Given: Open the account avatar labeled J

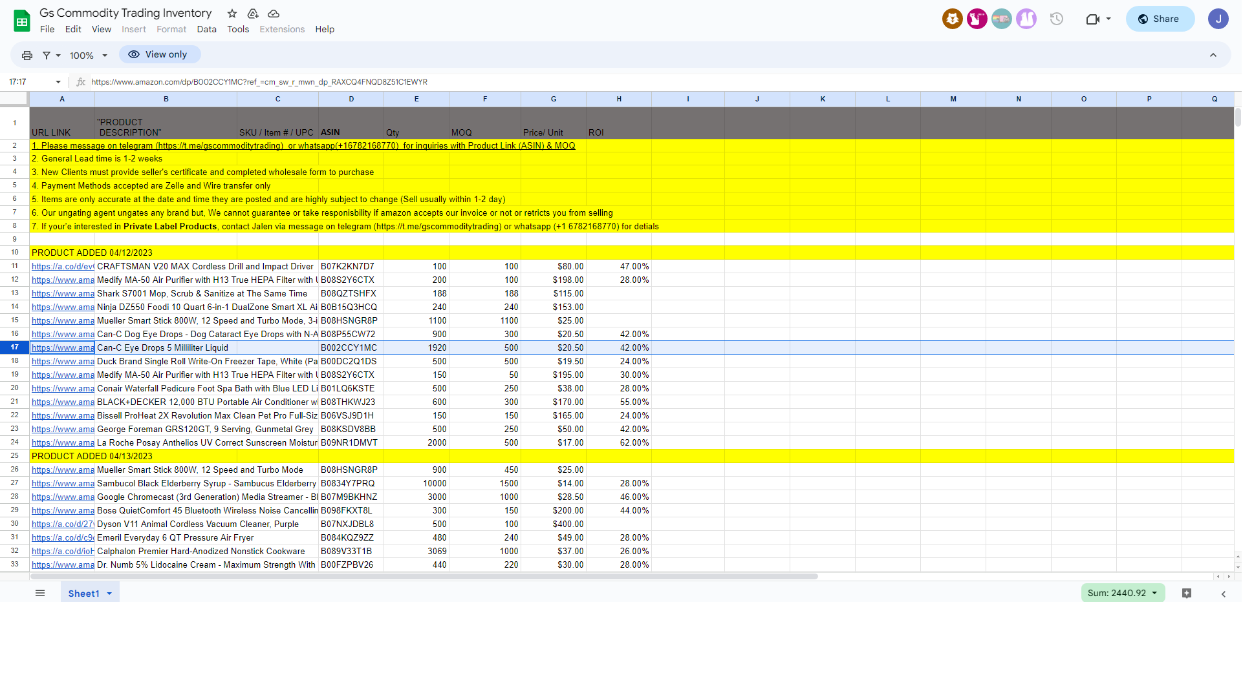Looking at the screenshot, I should pos(1218,19).
